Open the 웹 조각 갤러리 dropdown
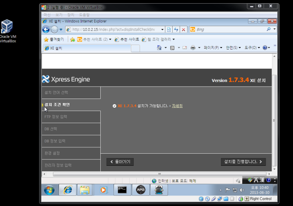 pyautogui.click(x=158, y=39)
